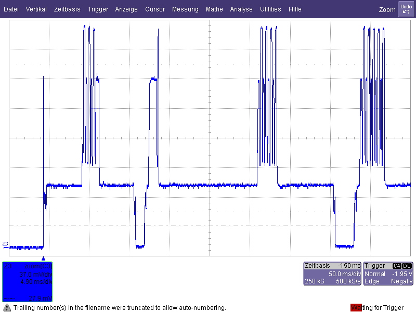Click the 500 kS/s sample rate value
416x312 pixels.
[x=348, y=281]
